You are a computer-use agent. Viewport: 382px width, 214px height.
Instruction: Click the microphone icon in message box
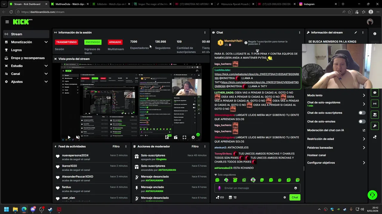click(x=219, y=188)
